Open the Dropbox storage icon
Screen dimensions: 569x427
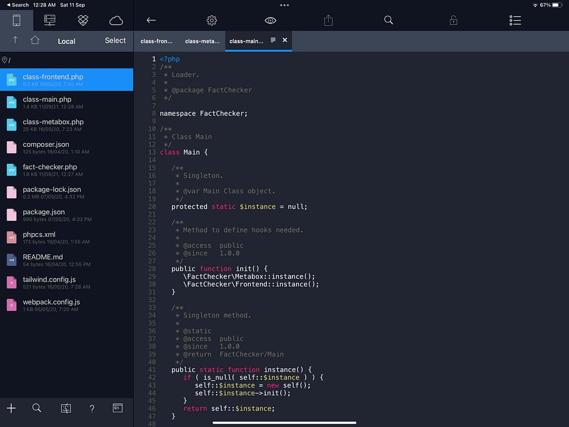tap(83, 20)
